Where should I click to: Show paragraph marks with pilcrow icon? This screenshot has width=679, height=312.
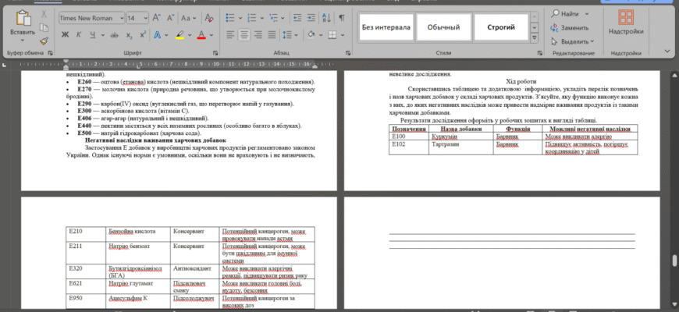click(x=342, y=18)
